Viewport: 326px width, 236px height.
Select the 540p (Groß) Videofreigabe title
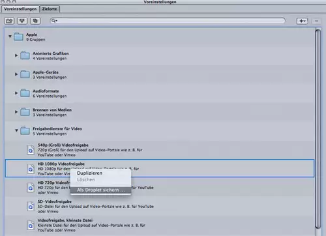pos(63,145)
